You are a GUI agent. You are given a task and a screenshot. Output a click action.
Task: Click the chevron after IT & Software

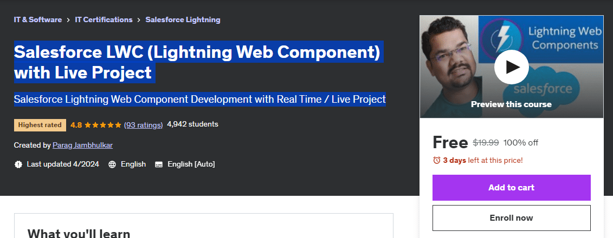click(x=68, y=20)
